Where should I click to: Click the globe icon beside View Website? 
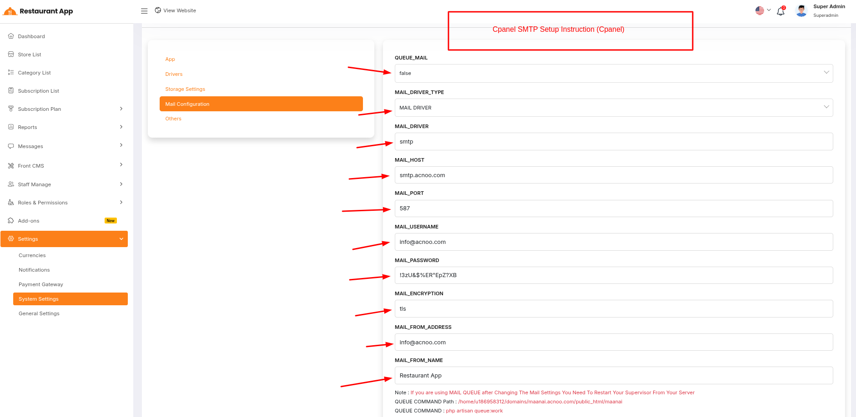click(x=158, y=10)
